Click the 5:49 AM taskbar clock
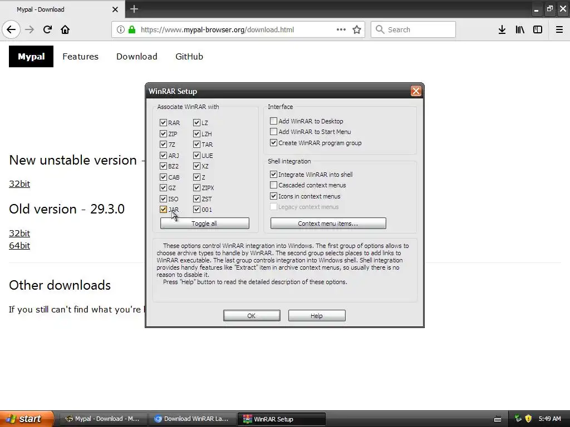The image size is (570, 427). pos(549,419)
